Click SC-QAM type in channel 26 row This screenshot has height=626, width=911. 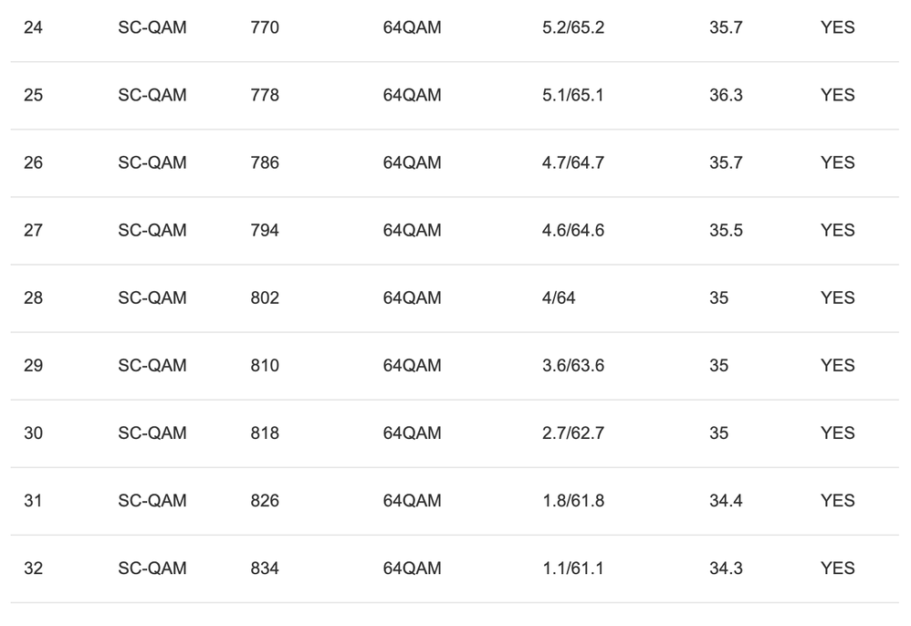click(x=152, y=162)
